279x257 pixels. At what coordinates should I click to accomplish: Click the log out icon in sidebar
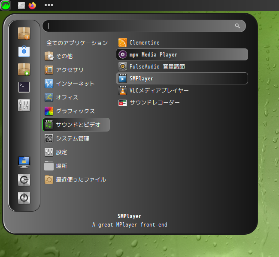coord(24,180)
